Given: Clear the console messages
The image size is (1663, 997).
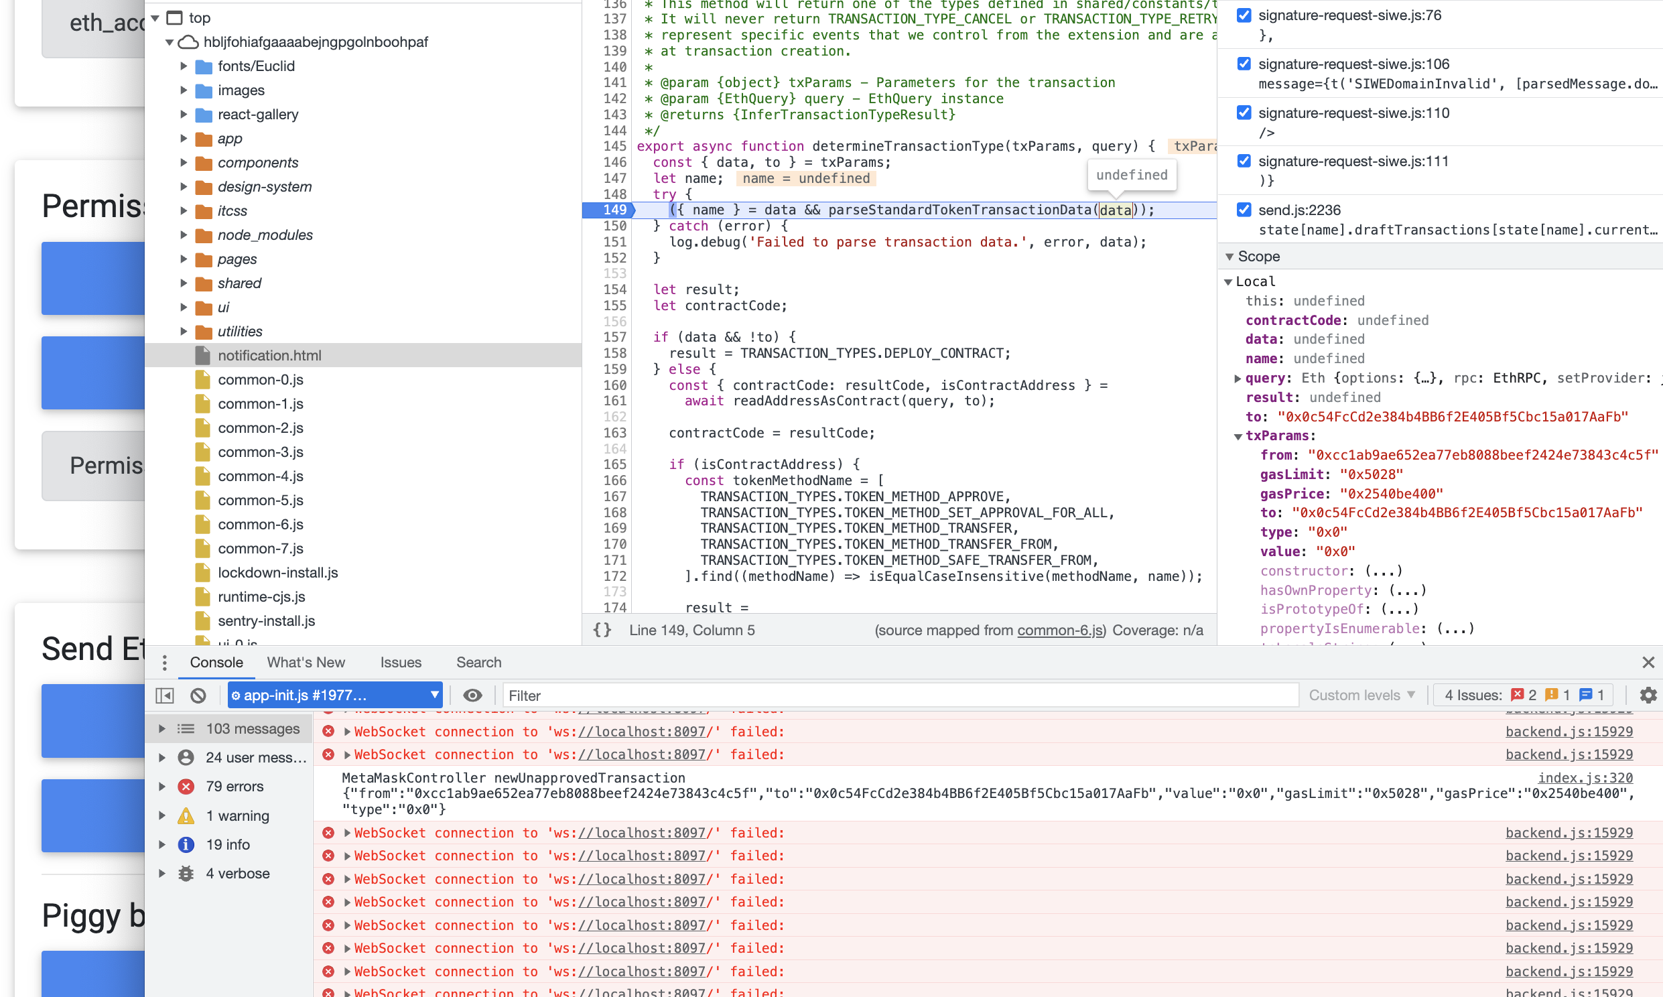Looking at the screenshot, I should (198, 695).
